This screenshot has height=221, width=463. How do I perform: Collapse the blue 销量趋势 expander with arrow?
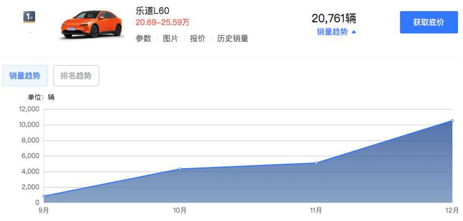336,32
